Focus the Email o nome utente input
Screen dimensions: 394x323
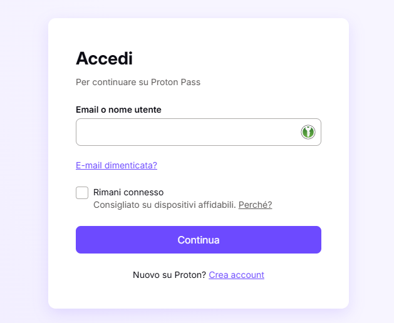(188, 132)
